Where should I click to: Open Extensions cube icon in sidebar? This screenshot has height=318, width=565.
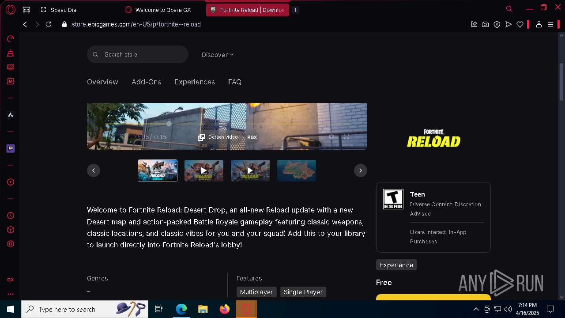click(11, 230)
